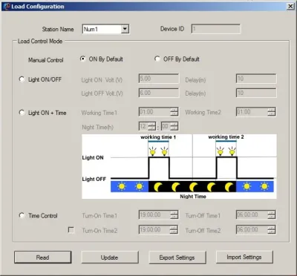
Task: Open the Station Name dropdown arrow
Action: tap(125, 29)
